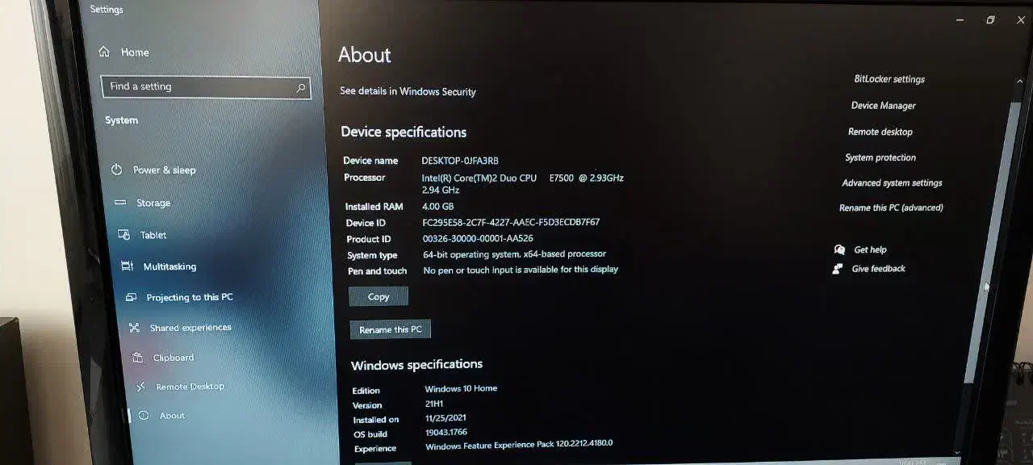Viewport: 1033px width, 465px height.
Task: Click the Power & sleep icon
Action: click(117, 170)
